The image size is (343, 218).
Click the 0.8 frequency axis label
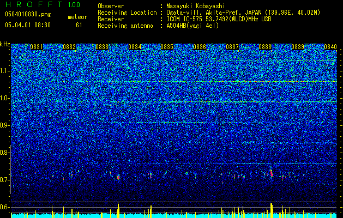click(5, 153)
